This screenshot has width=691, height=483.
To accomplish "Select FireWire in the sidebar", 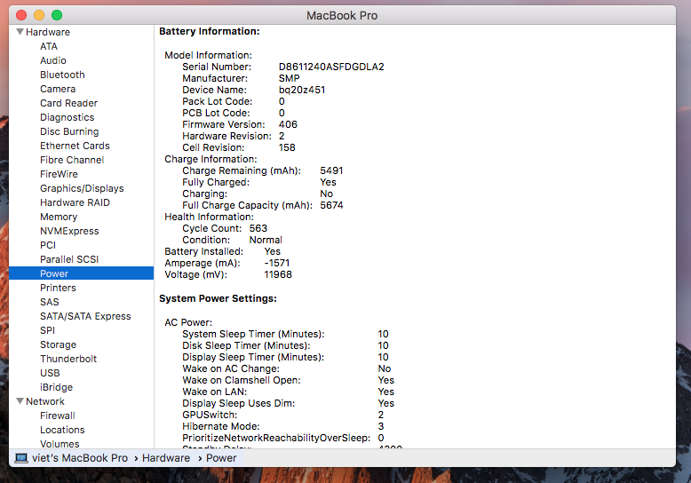I will coord(59,174).
